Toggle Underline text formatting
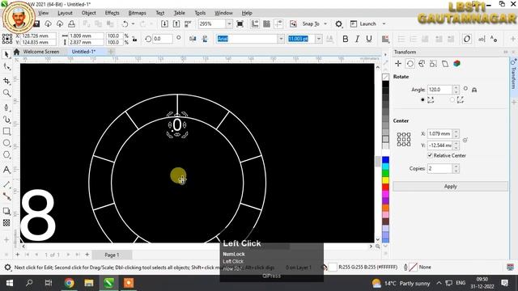 coord(369,39)
